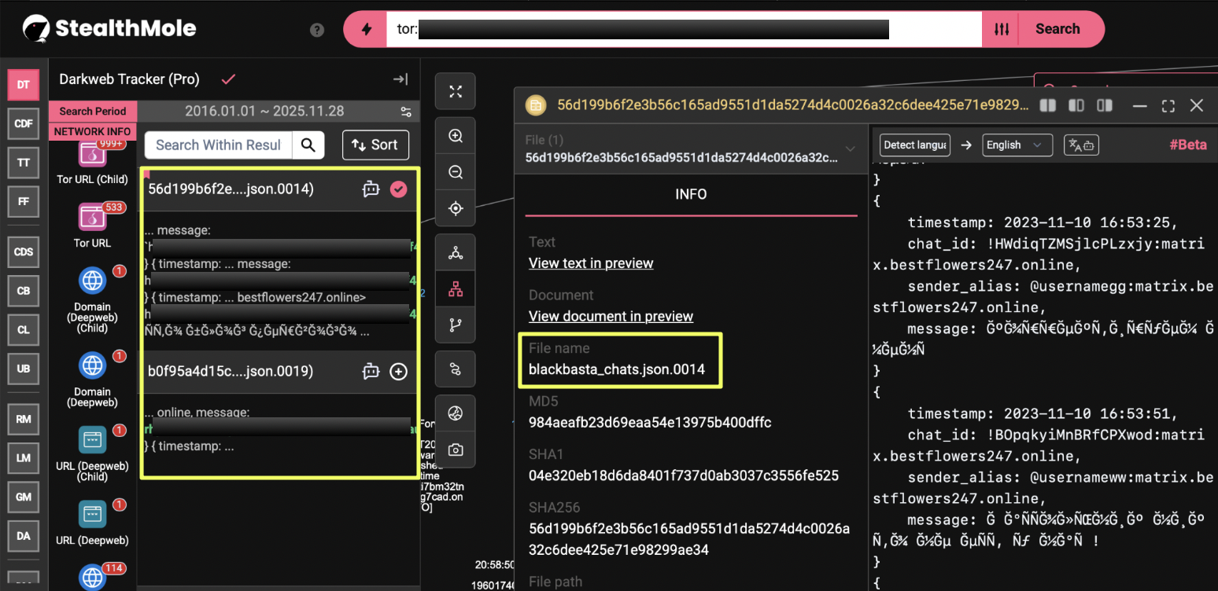The image size is (1218, 591).
Task: Click the center target crosshair icon
Action: pyautogui.click(x=455, y=208)
